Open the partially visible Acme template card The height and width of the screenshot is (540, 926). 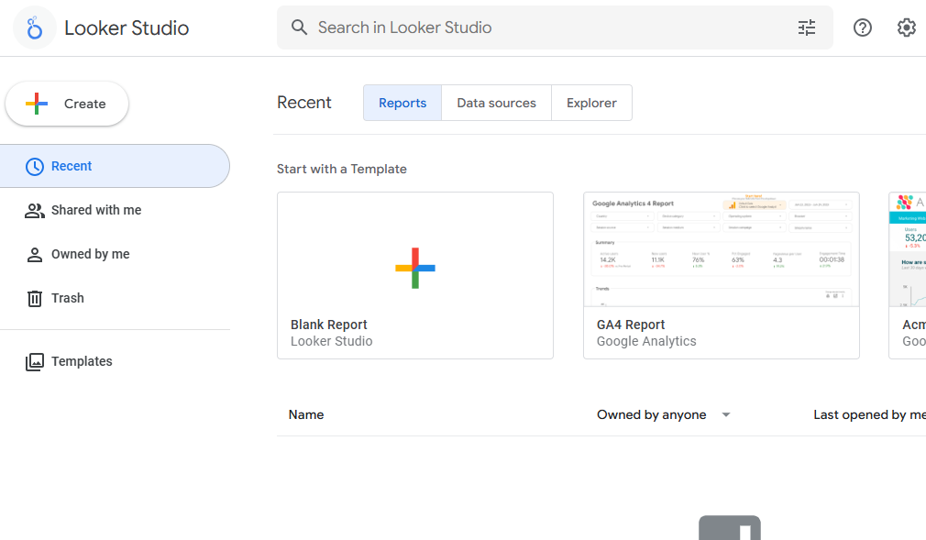point(908,275)
